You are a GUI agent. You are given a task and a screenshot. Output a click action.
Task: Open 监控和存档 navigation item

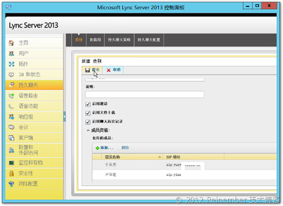(34, 163)
